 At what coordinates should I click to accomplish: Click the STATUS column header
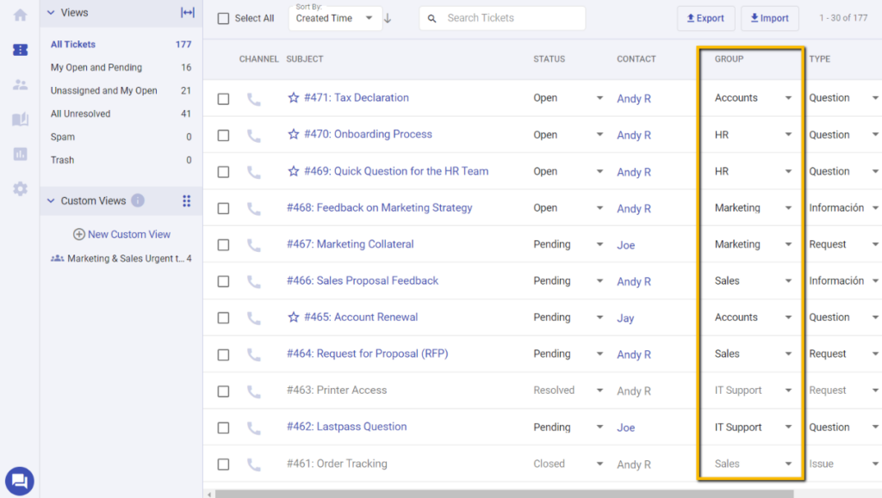(x=549, y=59)
